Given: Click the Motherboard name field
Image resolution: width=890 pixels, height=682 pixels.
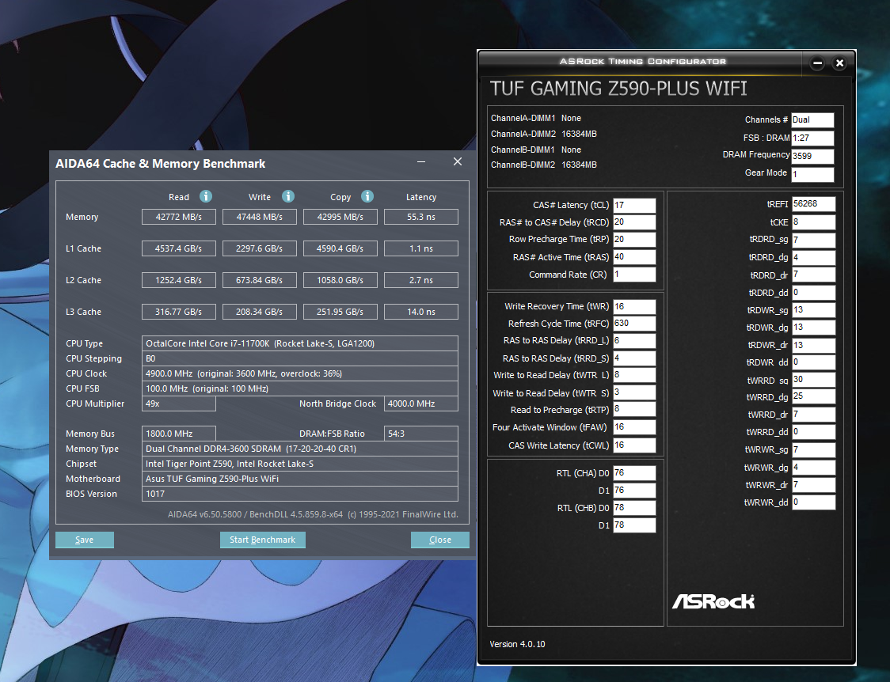Looking at the screenshot, I should tap(299, 479).
